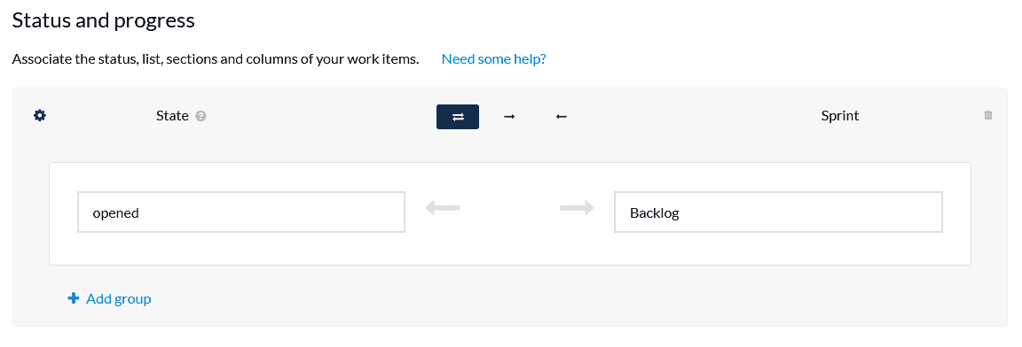This screenshot has width=1022, height=347.
Task: Click the gray right-pointing arrow between fields
Action: coord(577,208)
